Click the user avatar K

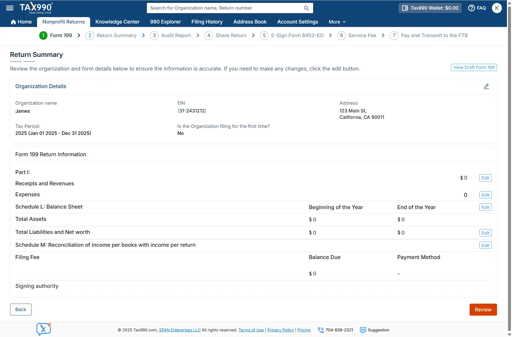(x=497, y=8)
